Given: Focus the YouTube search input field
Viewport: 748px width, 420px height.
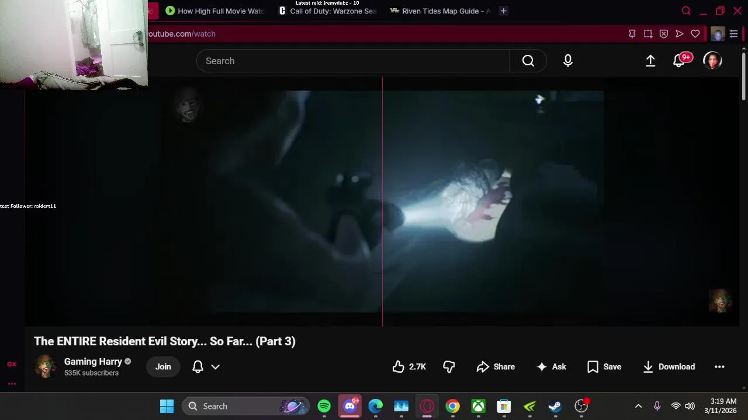Looking at the screenshot, I should click(x=353, y=61).
